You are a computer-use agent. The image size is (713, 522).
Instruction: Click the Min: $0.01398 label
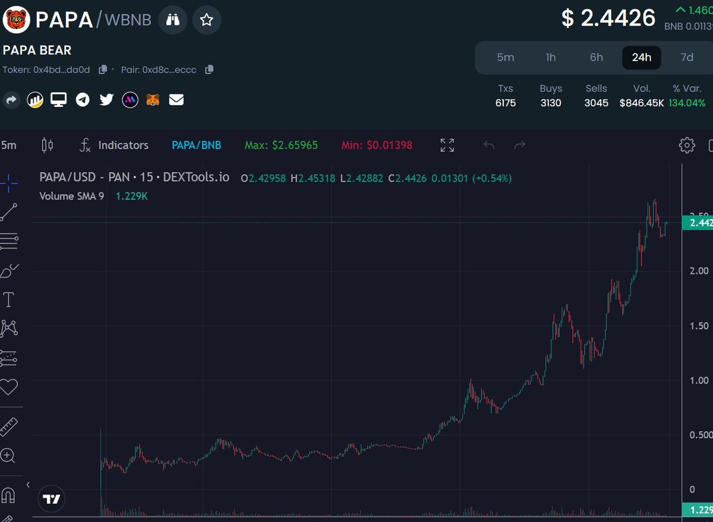pos(377,145)
